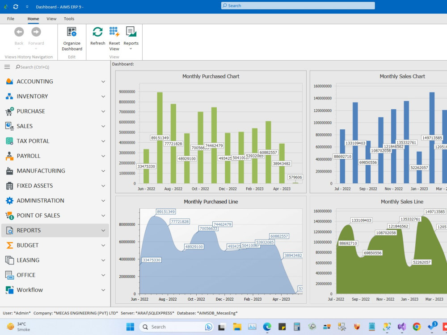447x335 pixels.
Task: Open the weather widget showing 34°C
Action: coord(18,327)
